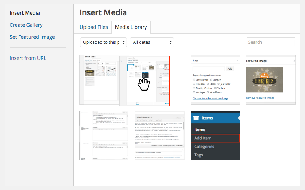Viewport: 305px width, 190px height.
Task: Select the Upload Screenshots thumbnail
Action: point(160,135)
